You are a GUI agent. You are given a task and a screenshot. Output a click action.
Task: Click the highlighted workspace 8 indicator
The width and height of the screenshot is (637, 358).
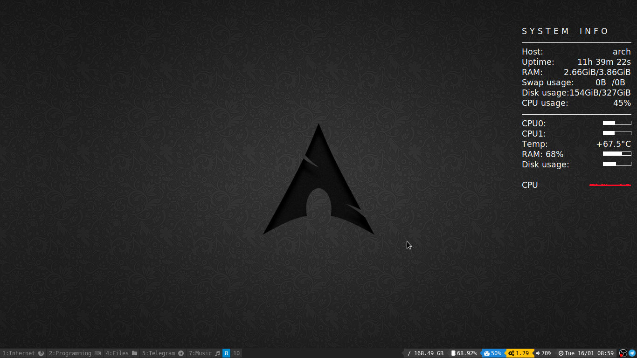point(227,353)
